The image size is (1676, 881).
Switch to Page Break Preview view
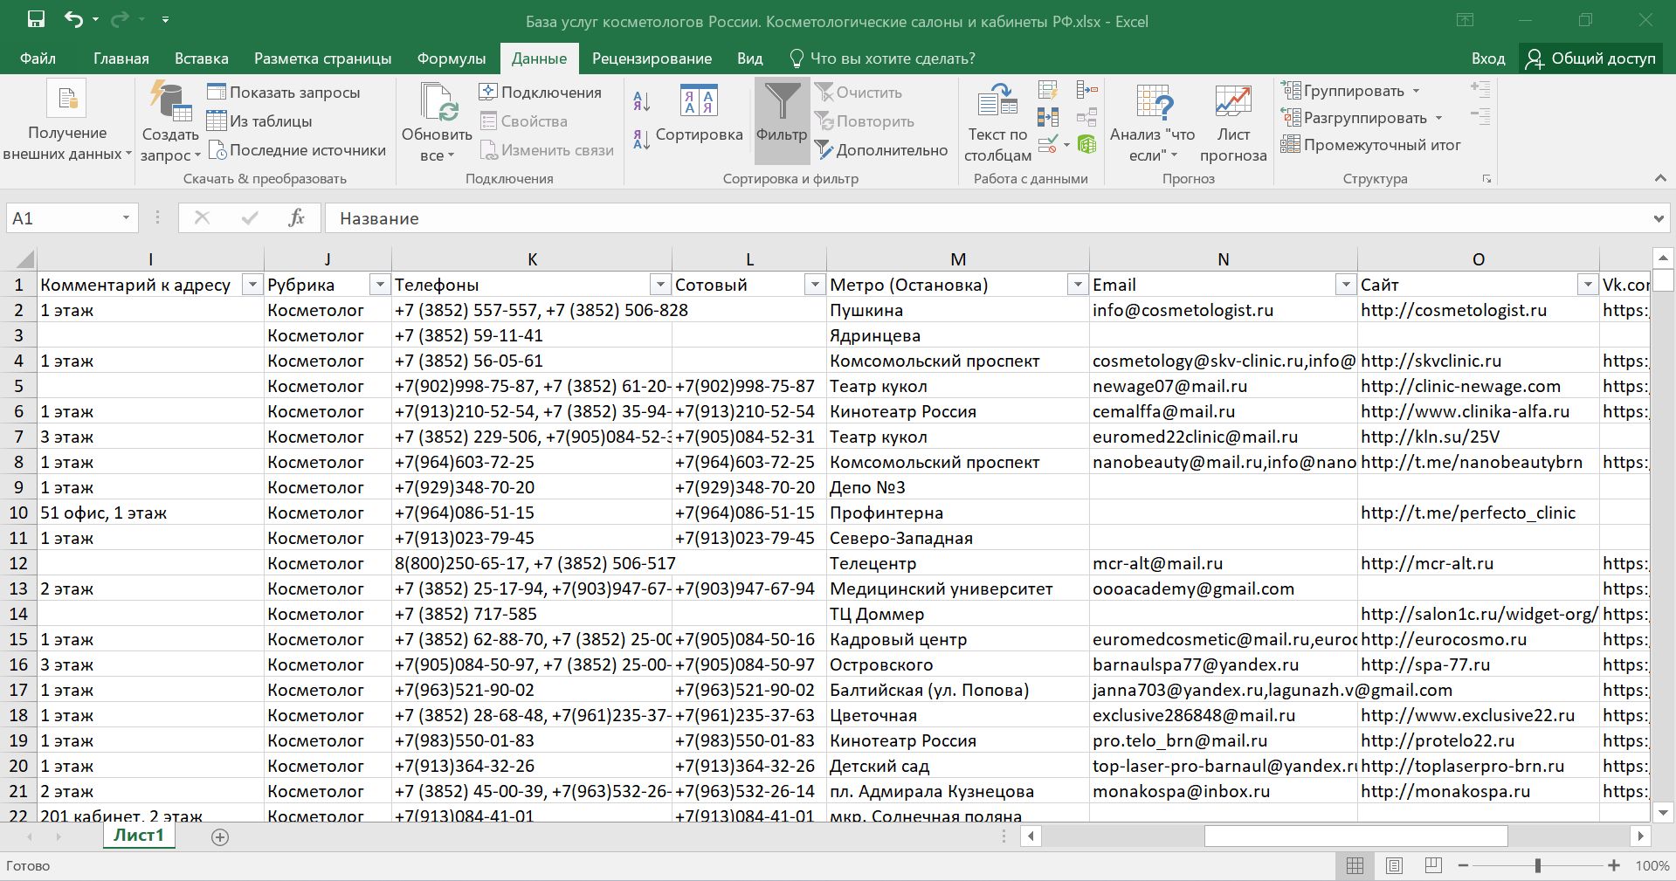[x=1433, y=865]
